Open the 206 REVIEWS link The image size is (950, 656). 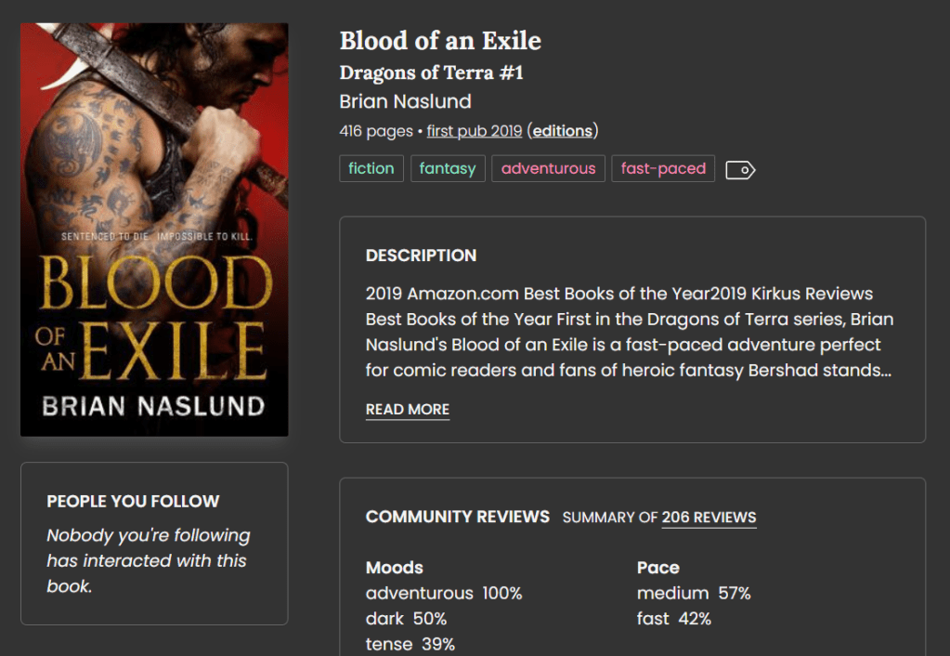[x=709, y=518]
